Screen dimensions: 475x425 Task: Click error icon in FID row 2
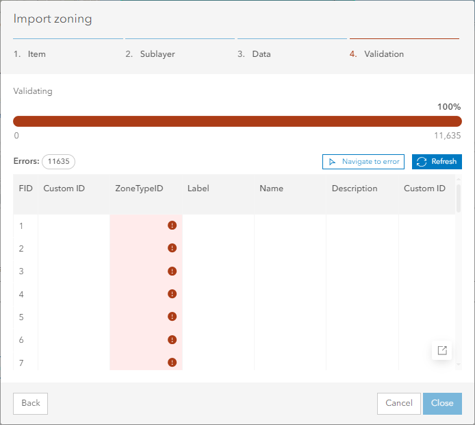point(172,248)
